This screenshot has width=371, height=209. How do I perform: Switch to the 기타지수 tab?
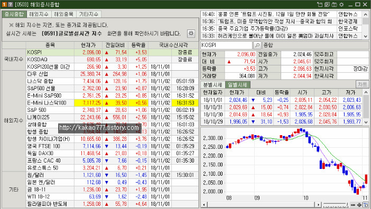pyautogui.click(x=88, y=14)
